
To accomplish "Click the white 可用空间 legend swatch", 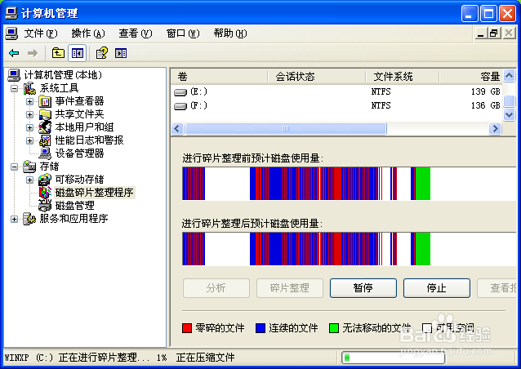I will [427, 328].
